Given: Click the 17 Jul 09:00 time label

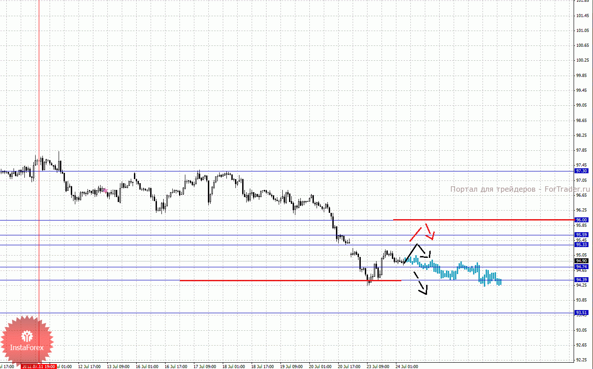Looking at the screenshot, I should coord(205,366).
